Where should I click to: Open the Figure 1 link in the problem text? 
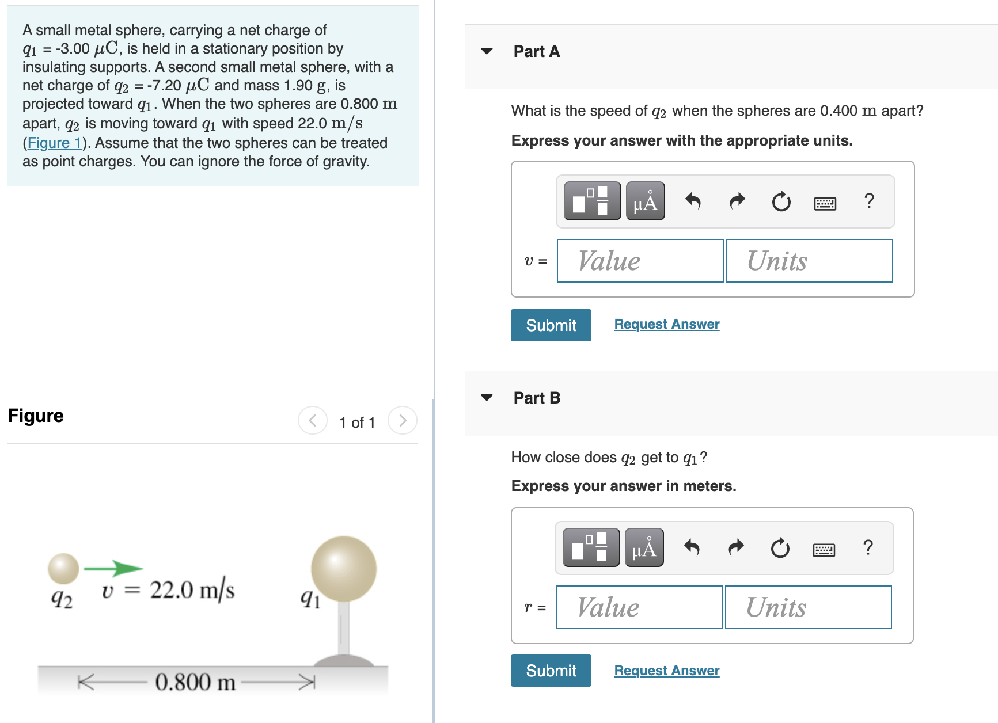(x=54, y=143)
